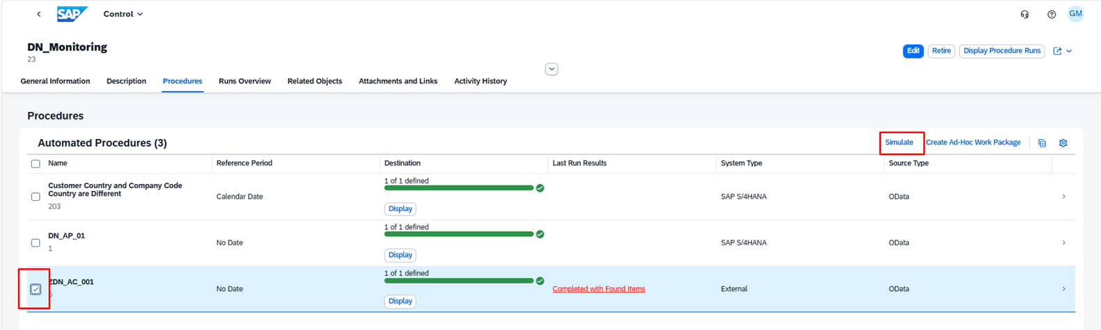The width and height of the screenshot is (1101, 330).
Task: Check the DN_AP_01 row checkbox
Action: click(x=36, y=243)
